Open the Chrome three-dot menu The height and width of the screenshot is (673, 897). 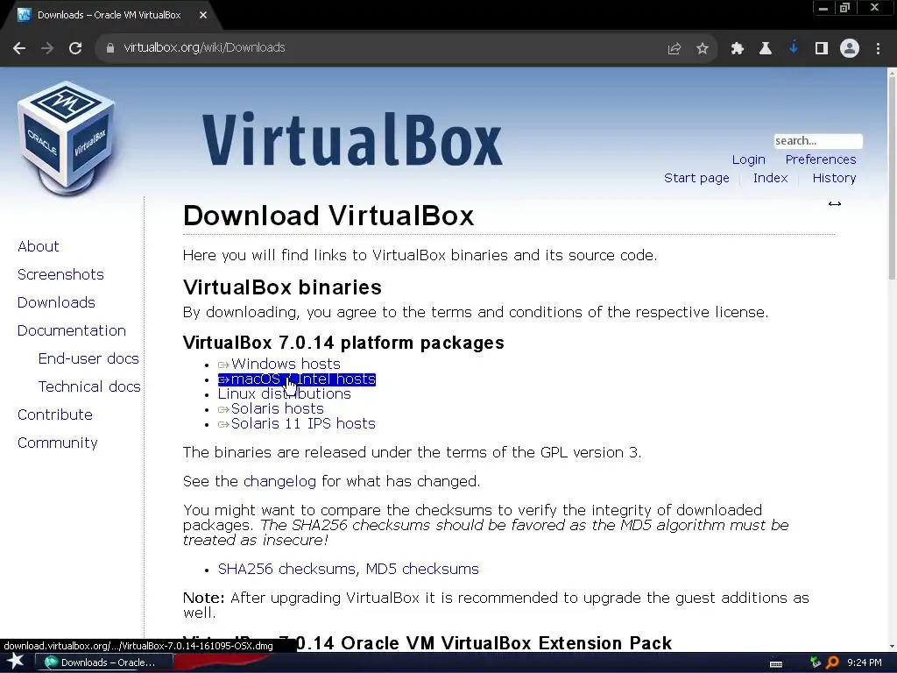pyautogui.click(x=878, y=49)
